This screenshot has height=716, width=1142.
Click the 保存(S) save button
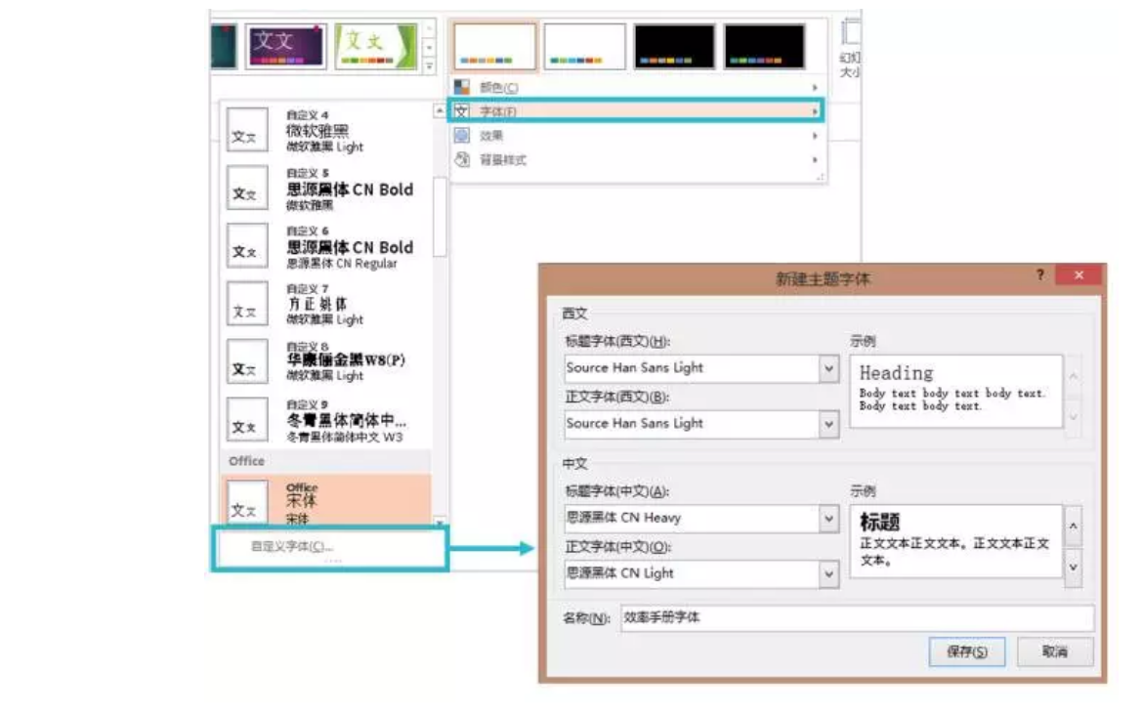click(x=967, y=652)
